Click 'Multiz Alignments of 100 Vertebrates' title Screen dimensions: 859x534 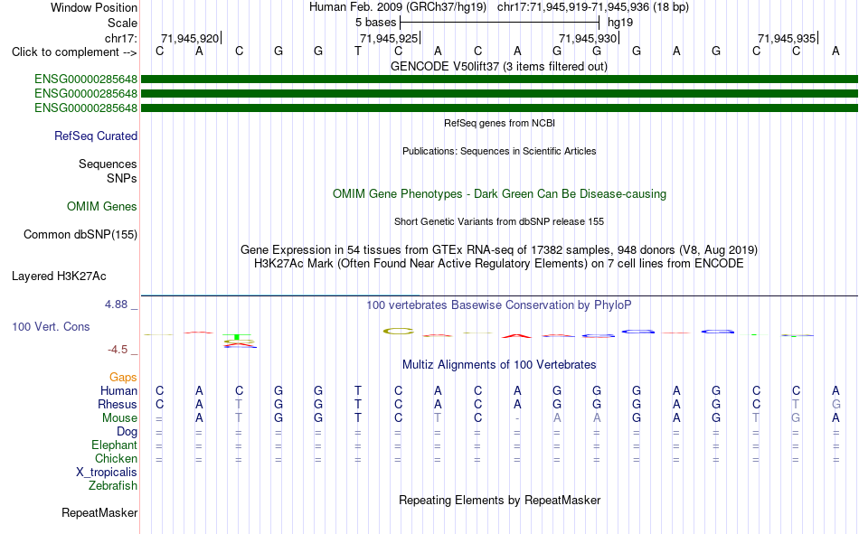coord(499,365)
